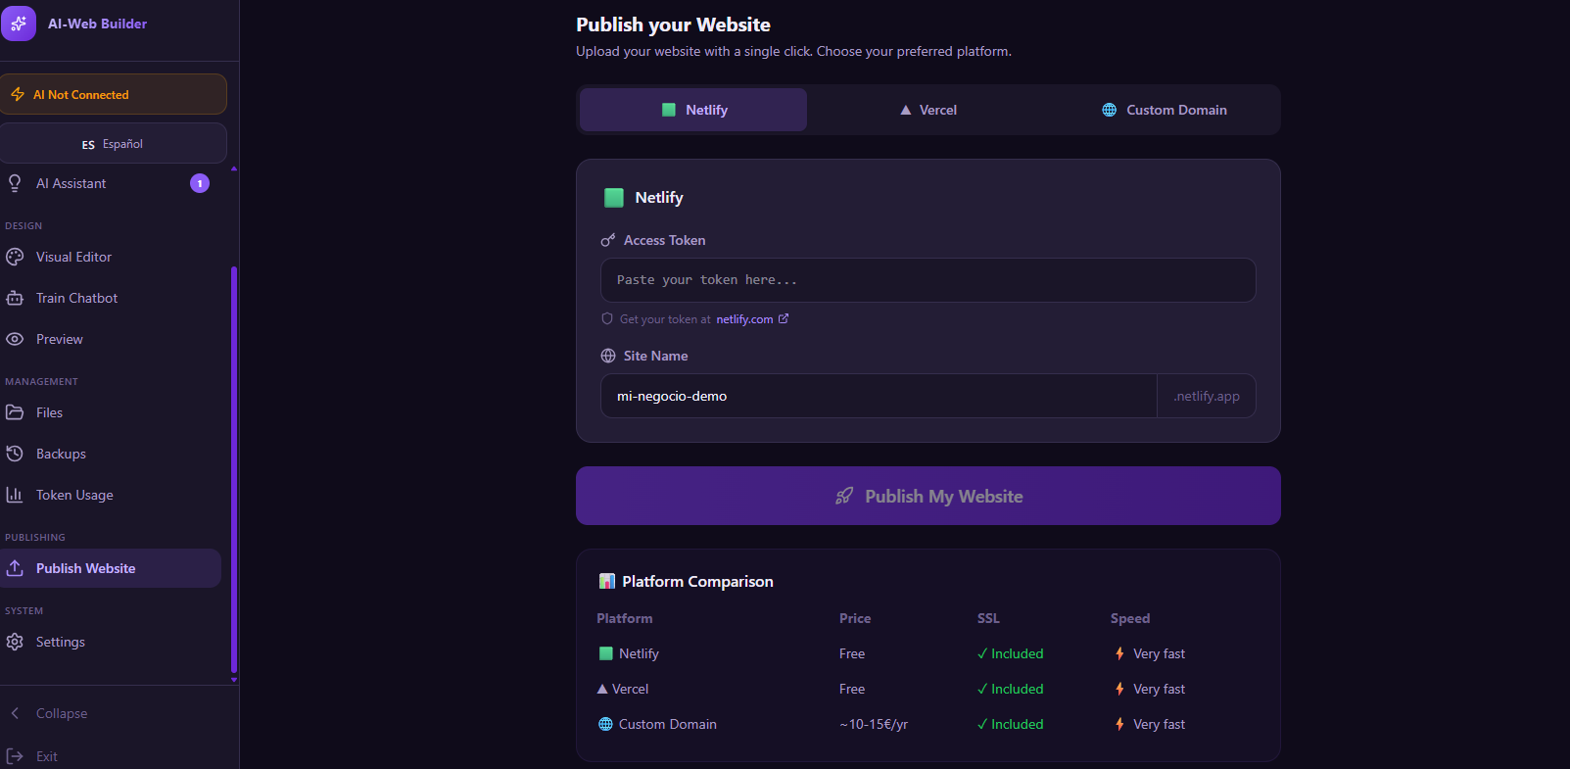Screen dimensions: 1570x769
Task: Click the Backups history icon
Action: tap(15, 454)
